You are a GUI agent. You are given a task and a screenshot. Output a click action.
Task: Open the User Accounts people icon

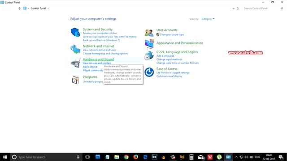click(x=149, y=33)
